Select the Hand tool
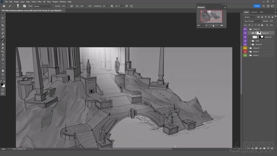Screen dimensions: 277x156 (x=3, y=70)
